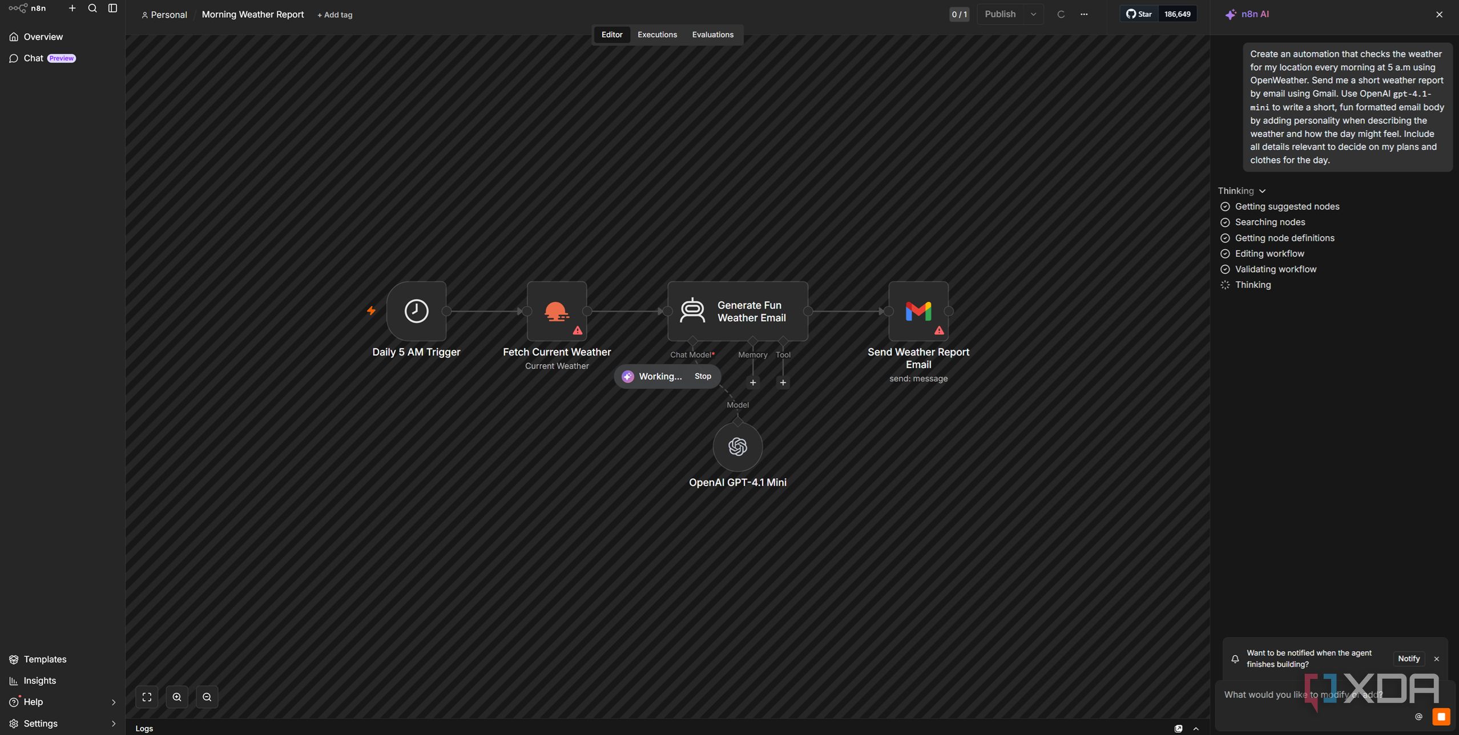The height and width of the screenshot is (735, 1459).
Task: Click the orange stop generation button
Action: pyautogui.click(x=1441, y=716)
